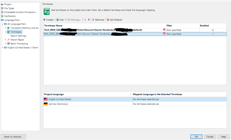Open Translation Memory and Au node
This screenshot has height=140, width=231.
pos(24,28)
